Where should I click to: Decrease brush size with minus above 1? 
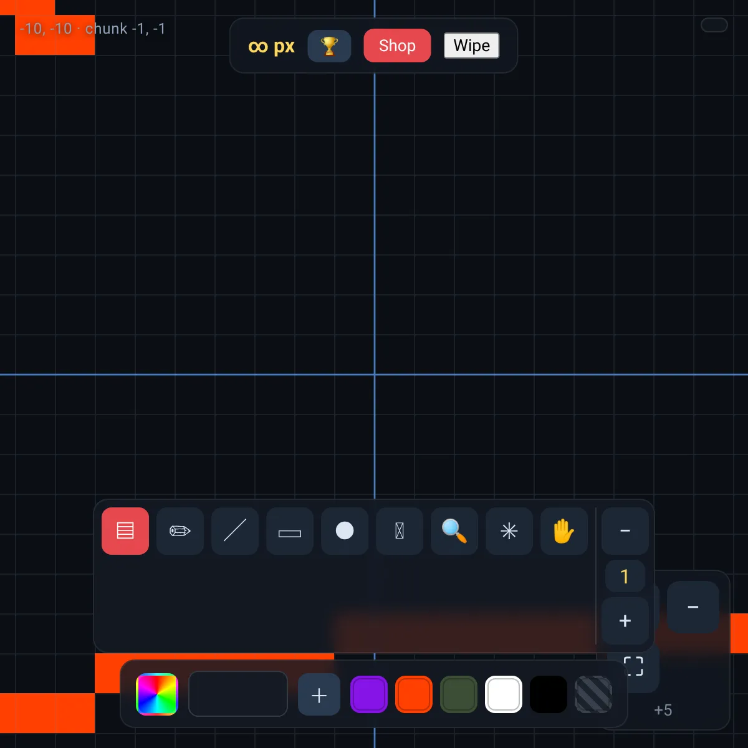[x=625, y=531]
